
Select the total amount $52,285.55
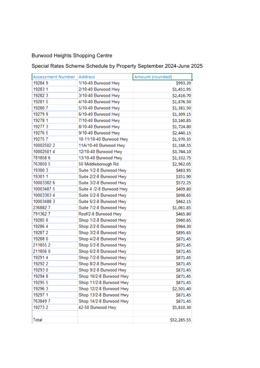pos(181,320)
